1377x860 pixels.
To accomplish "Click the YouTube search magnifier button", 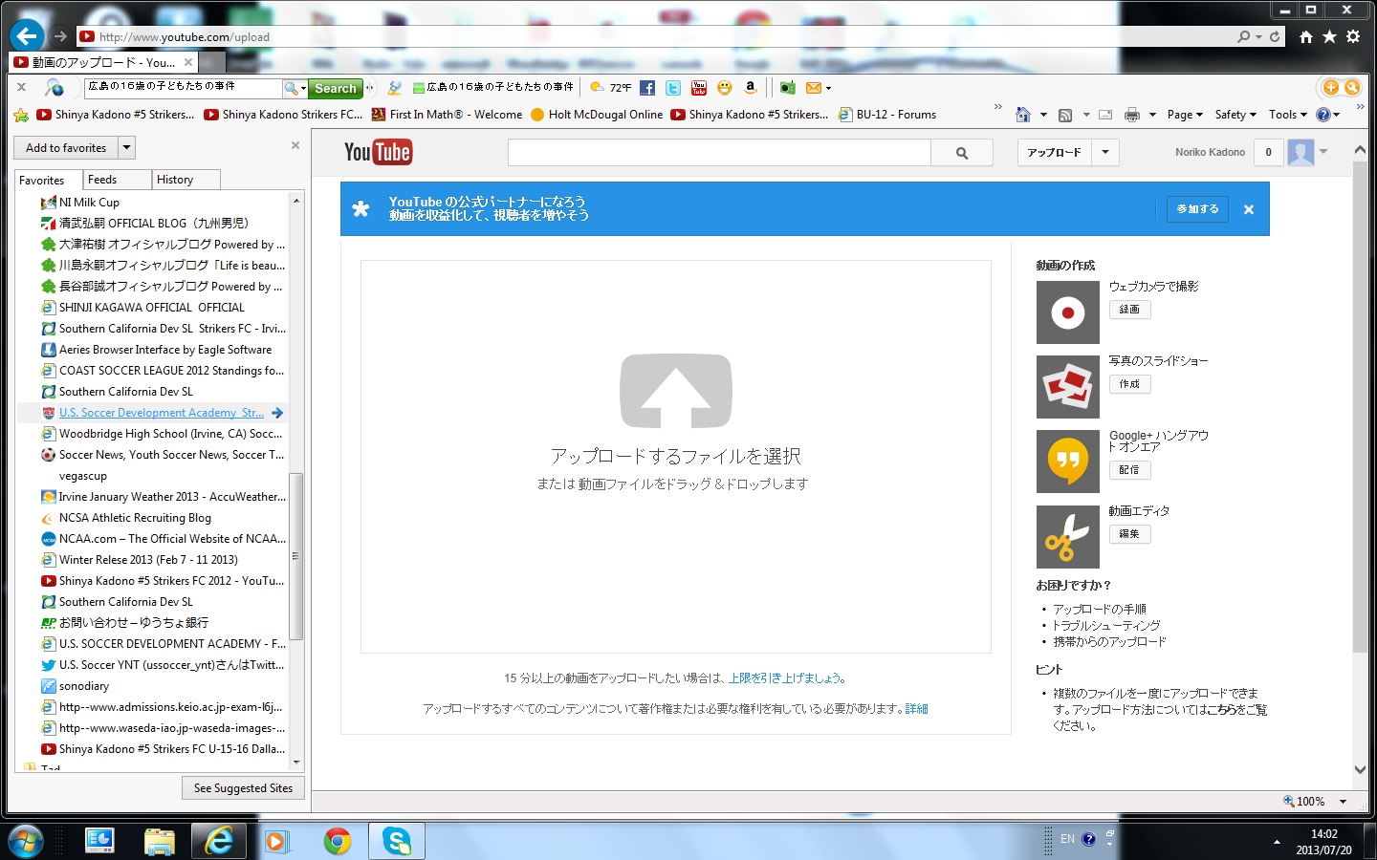I will click(x=962, y=153).
